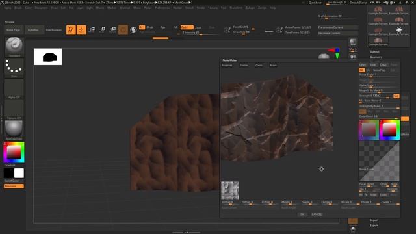Click the Zoom button in NoiseMaker
Viewport: 416px width, 234px height.
click(259, 65)
